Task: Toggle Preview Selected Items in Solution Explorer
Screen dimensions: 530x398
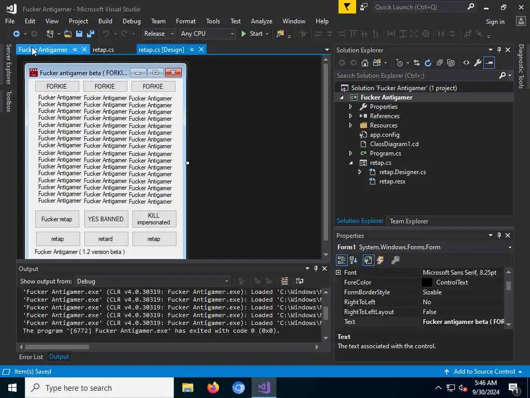Action: pos(489,63)
